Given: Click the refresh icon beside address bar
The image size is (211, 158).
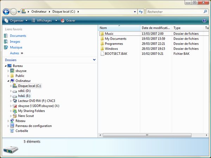Looking at the screenshot, I should tap(141, 12).
